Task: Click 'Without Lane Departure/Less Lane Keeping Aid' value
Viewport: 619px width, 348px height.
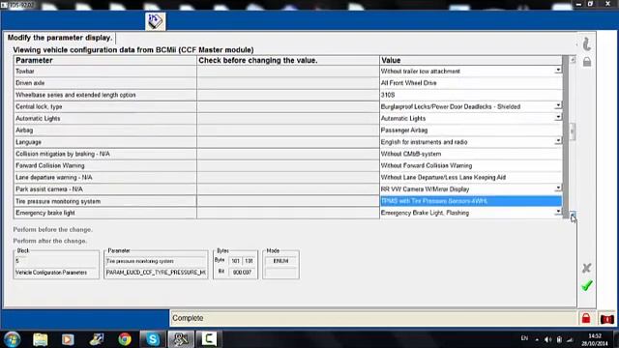Action: point(471,178)
